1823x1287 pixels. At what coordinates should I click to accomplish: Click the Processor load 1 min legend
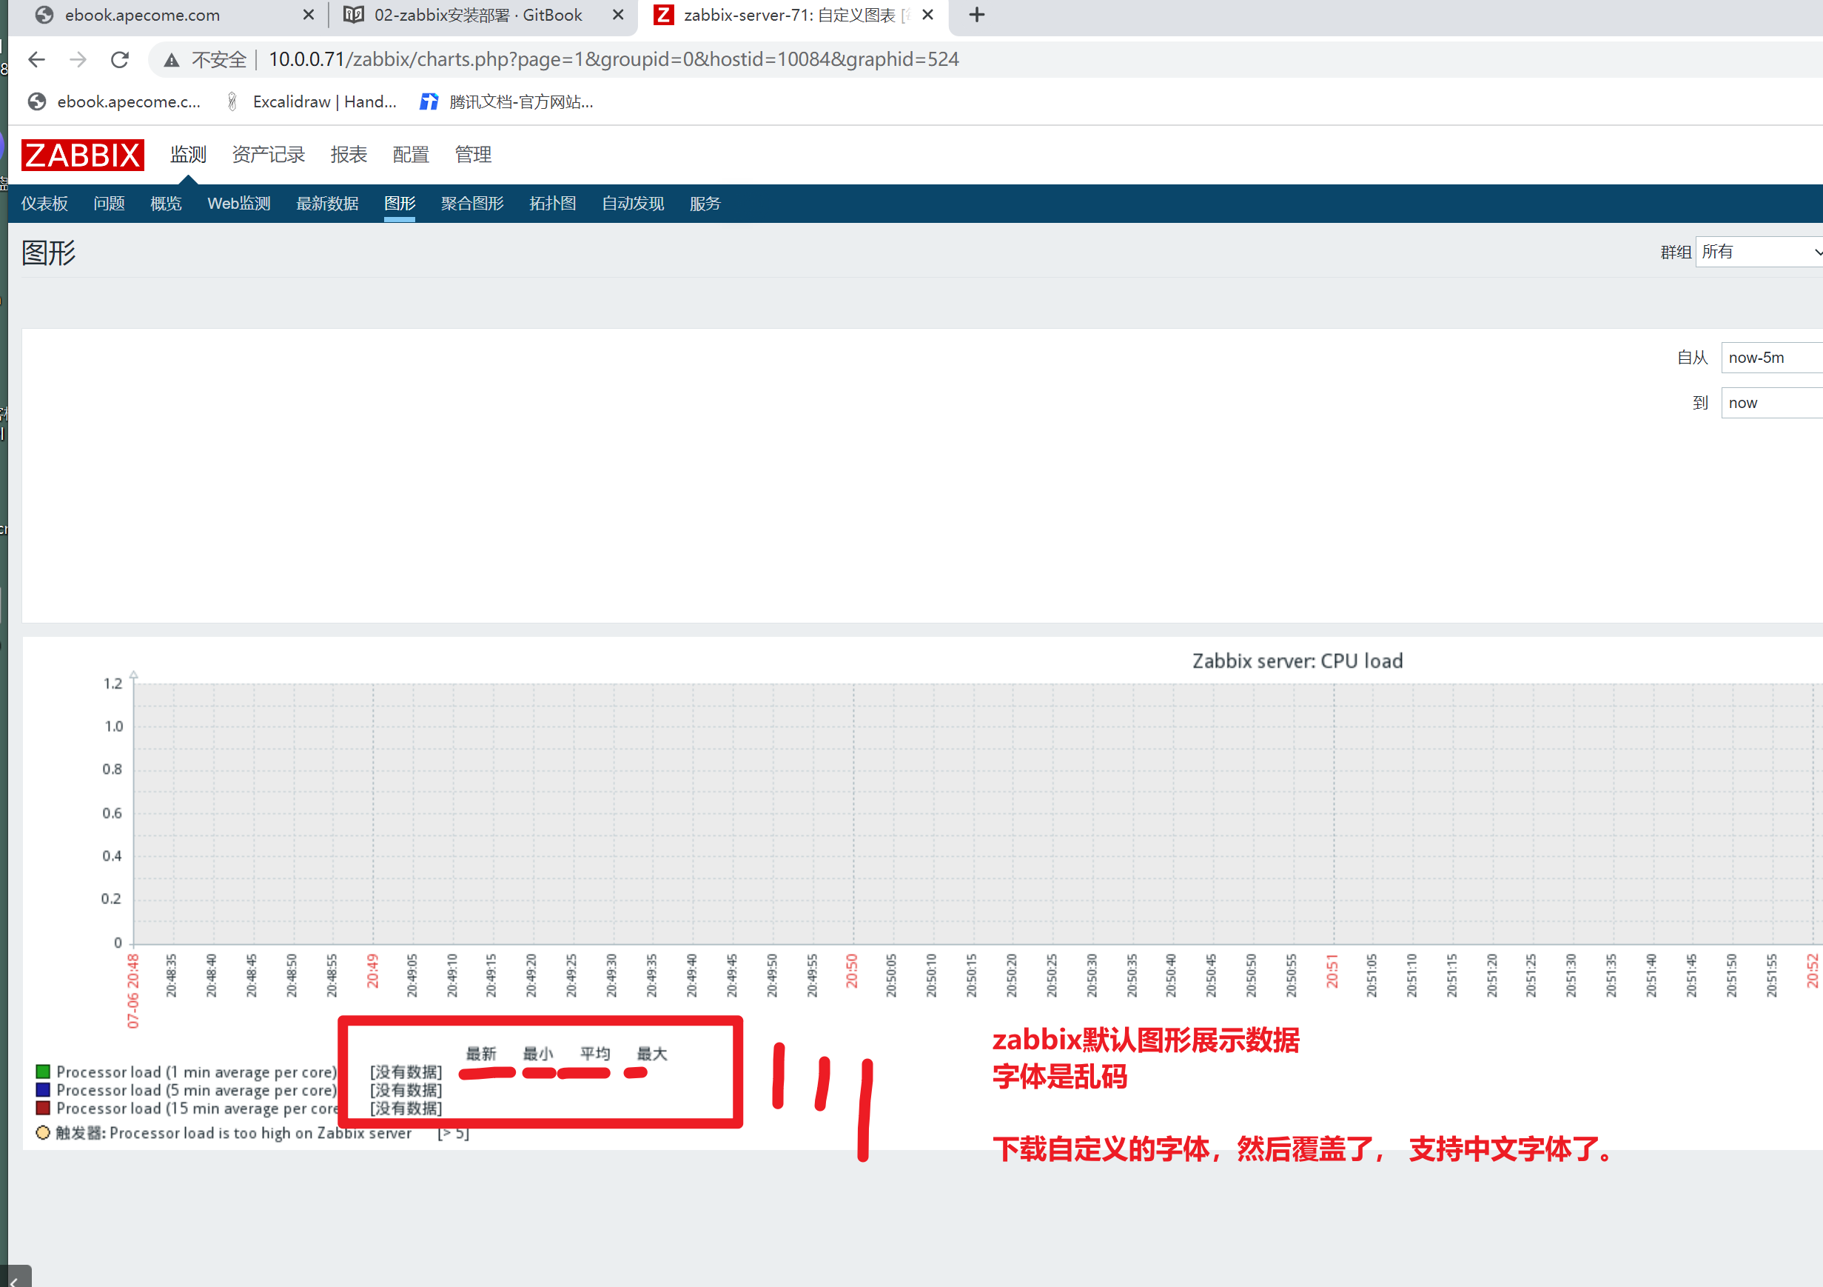(x=197, y=1072)
